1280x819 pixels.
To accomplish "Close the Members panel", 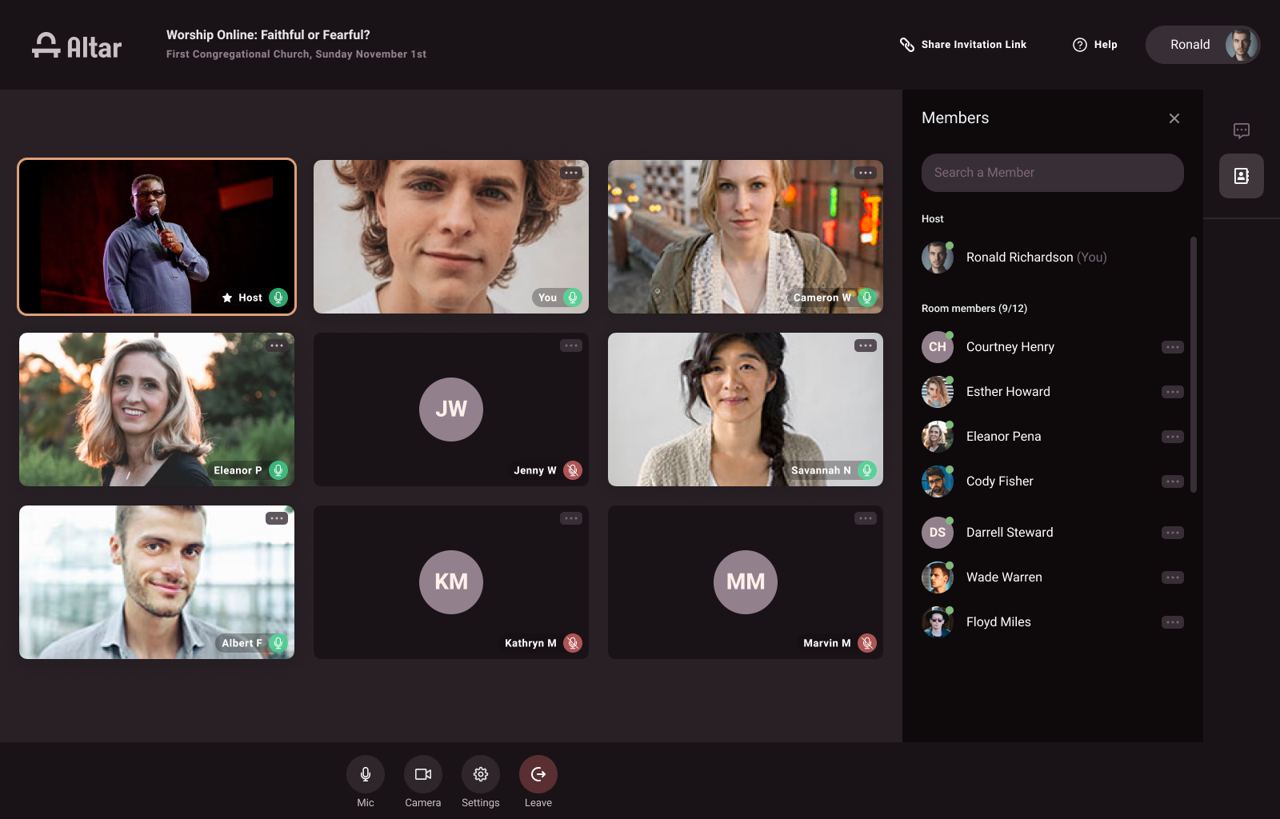I will pos(1174,118).
